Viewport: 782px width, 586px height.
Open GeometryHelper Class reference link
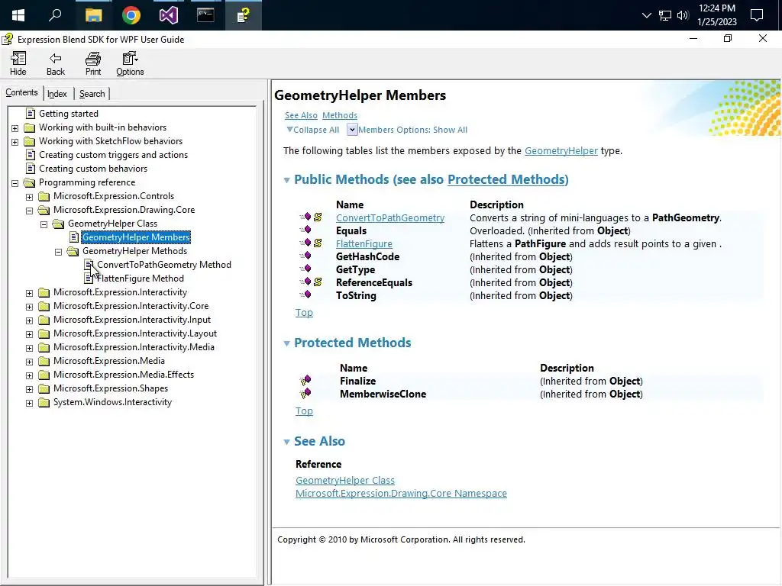pos(345,481)
